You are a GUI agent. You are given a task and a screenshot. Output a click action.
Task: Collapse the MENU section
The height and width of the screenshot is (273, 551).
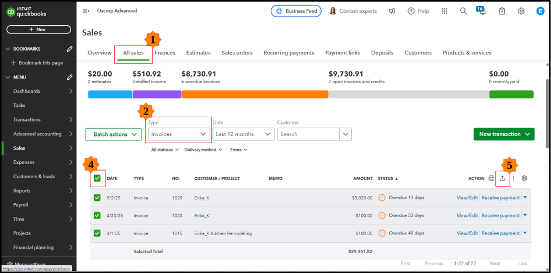pyautogui.click(x=8, y=77)
